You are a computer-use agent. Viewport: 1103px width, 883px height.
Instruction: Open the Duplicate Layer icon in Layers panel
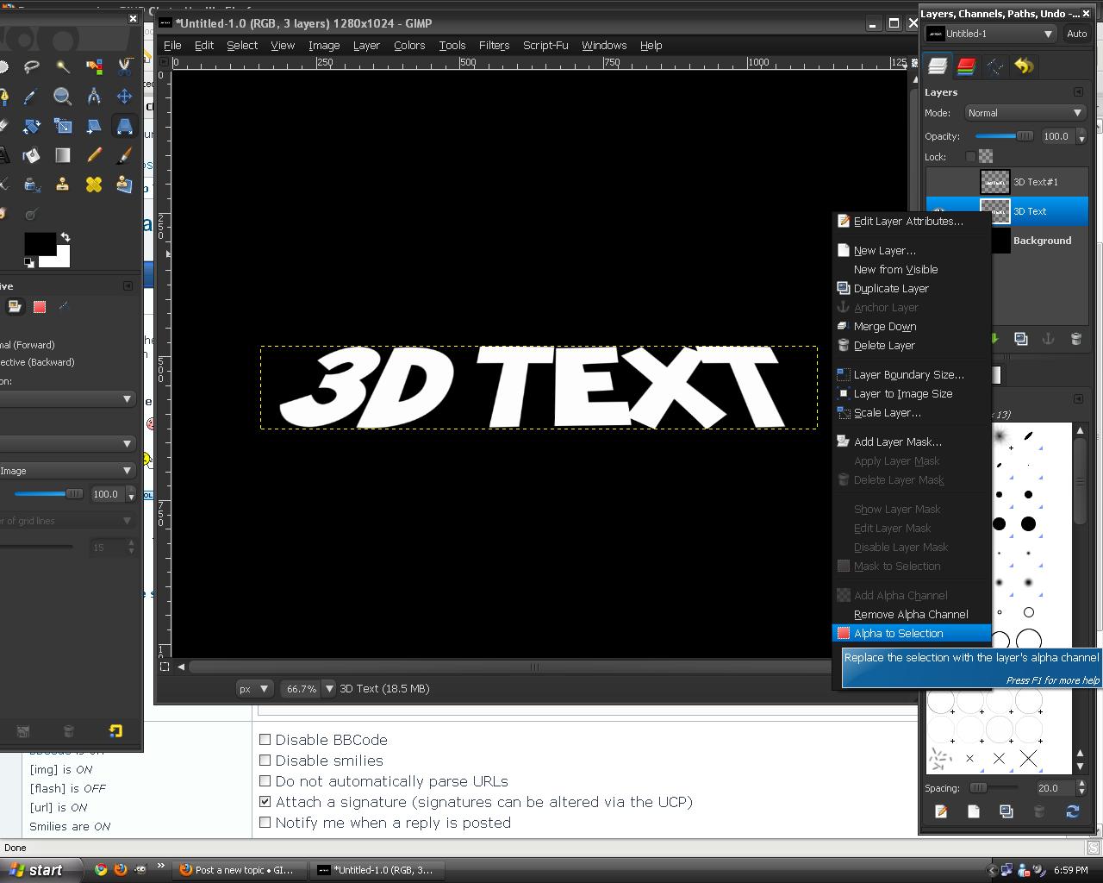pos(1021,339)
